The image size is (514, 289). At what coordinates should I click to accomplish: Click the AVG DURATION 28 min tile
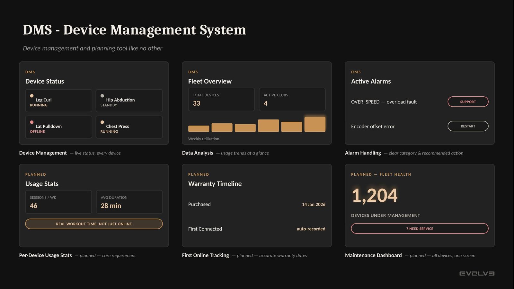[x=129, y=202]
